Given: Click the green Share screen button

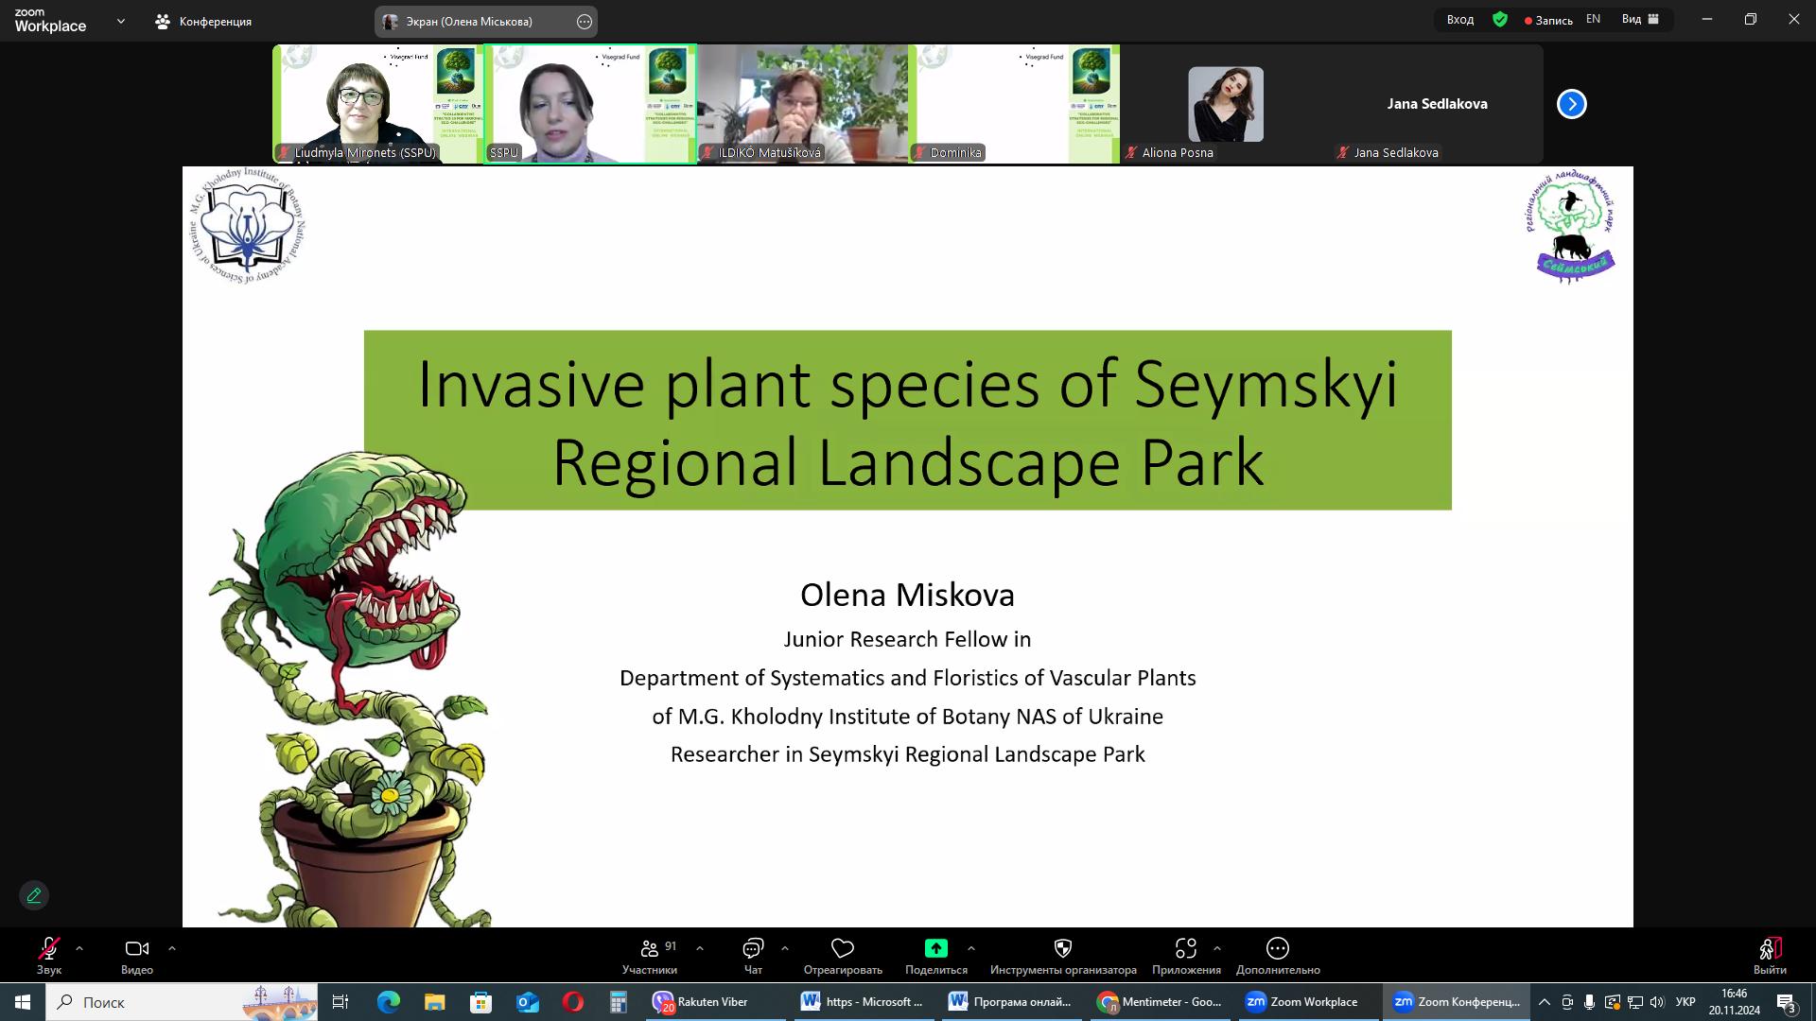Looking at the screenshot, I should pyautogui.click(x=935, y=948).
